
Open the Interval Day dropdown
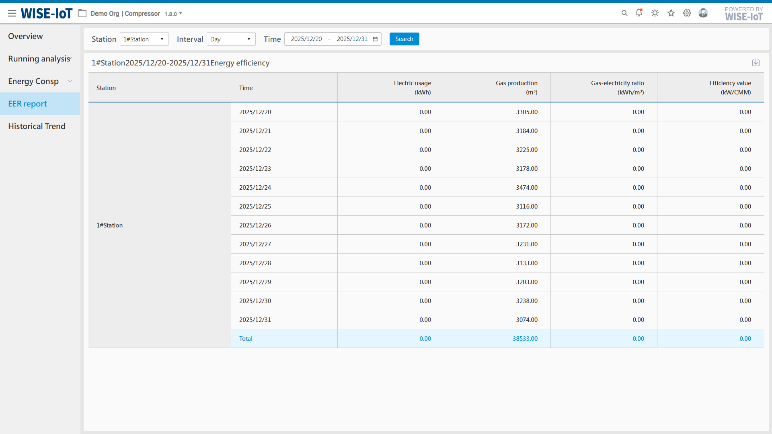click(231, 39)
